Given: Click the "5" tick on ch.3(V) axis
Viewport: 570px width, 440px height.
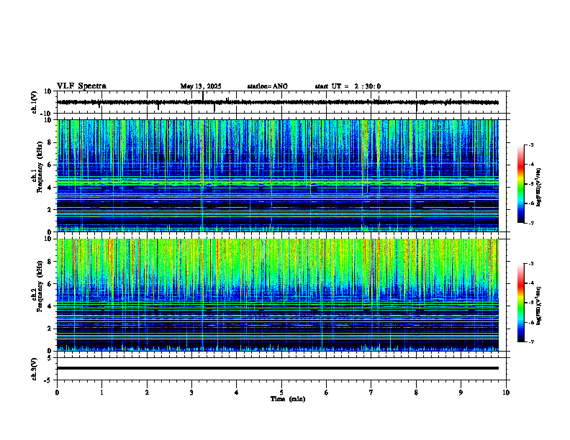Looking at the screenshot, I should [x=50, y=358].
